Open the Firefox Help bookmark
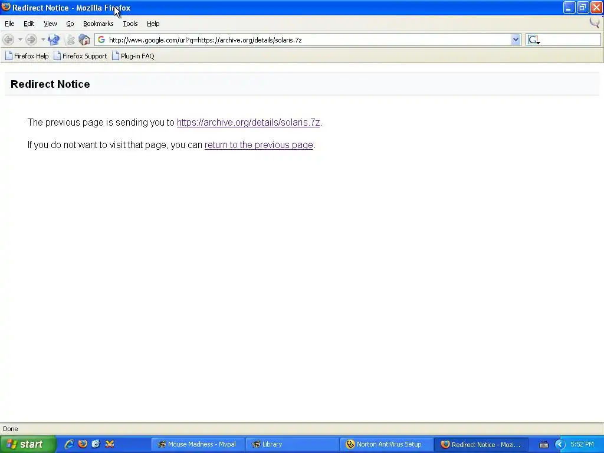This screenshot has height=453, width=604. click(27, 56)
